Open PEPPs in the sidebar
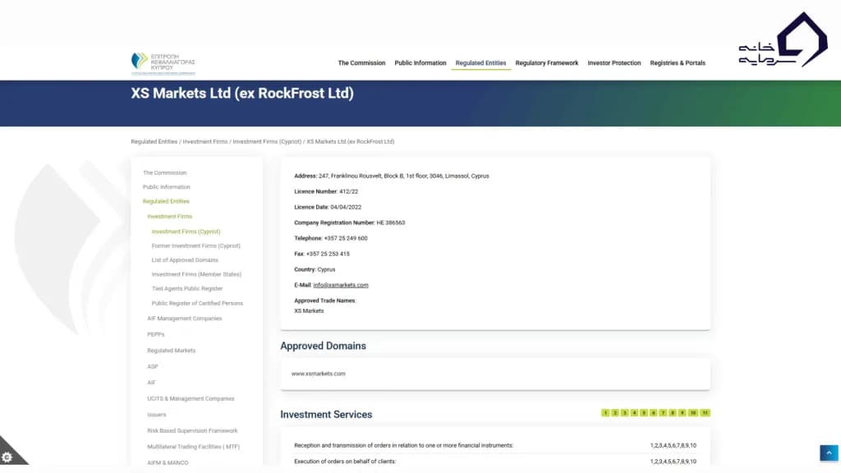841x473 pixels. click(155, 335)
